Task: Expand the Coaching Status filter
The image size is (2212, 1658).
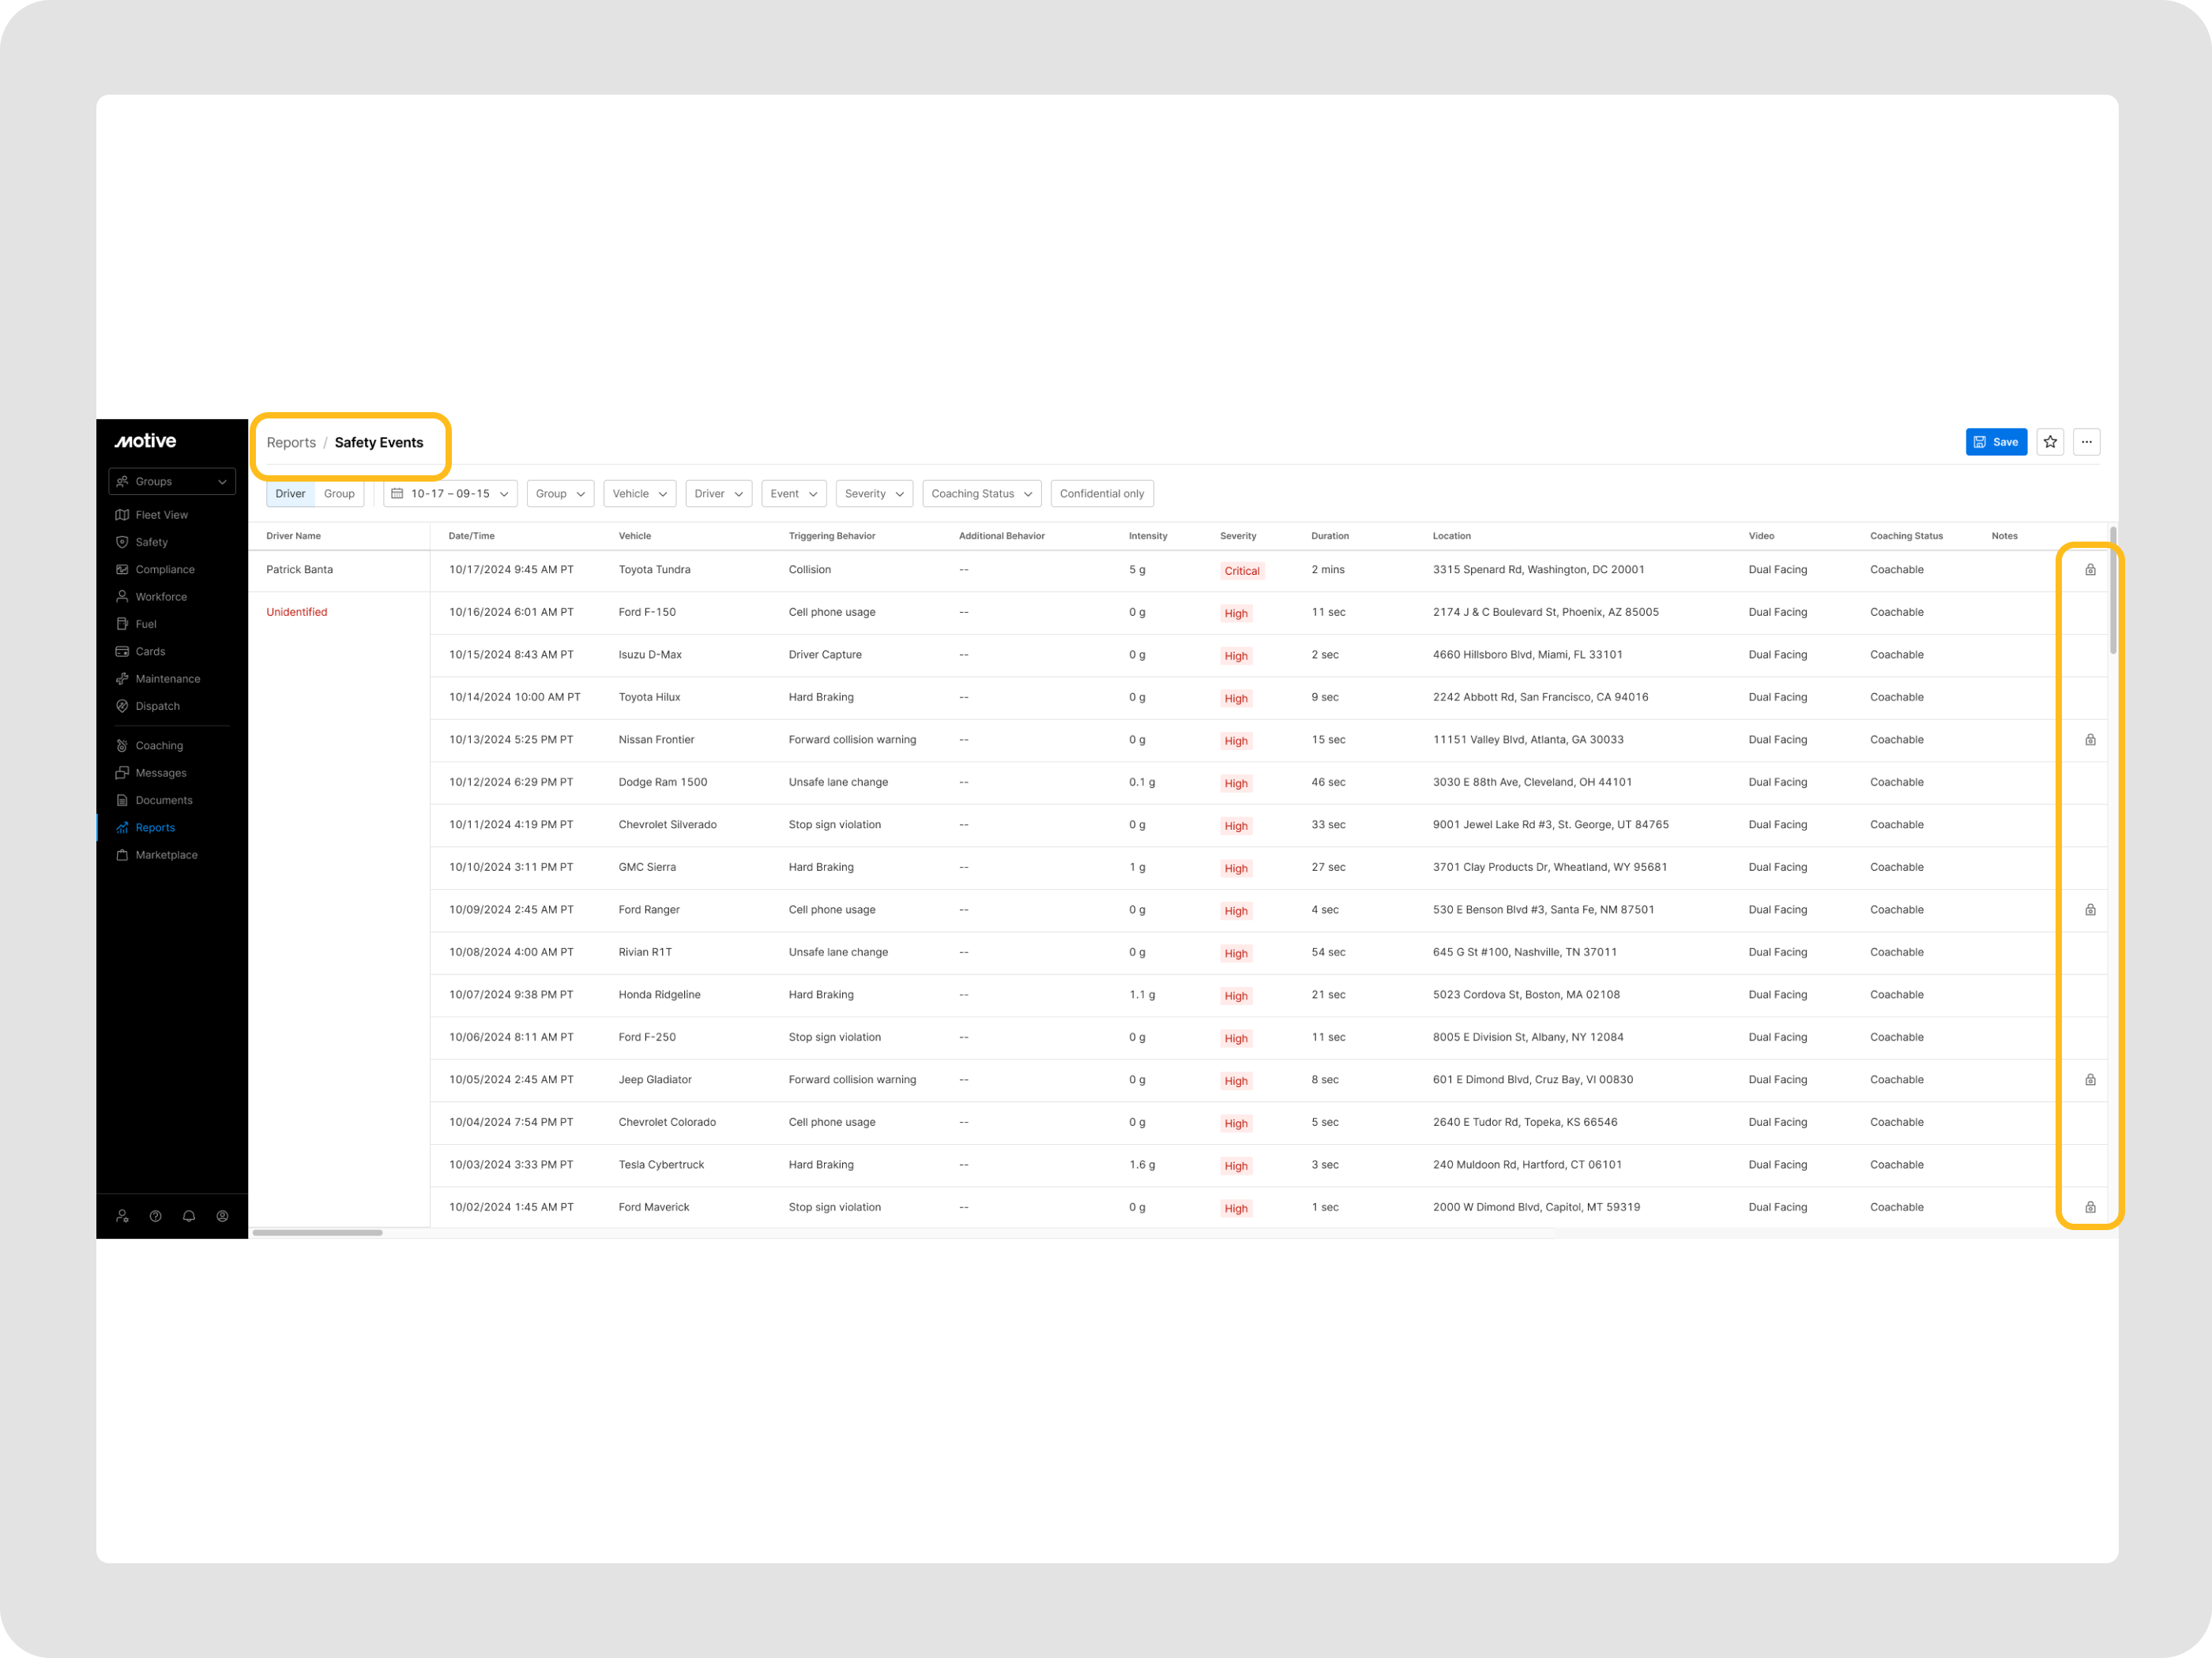Action: point(980,493)
